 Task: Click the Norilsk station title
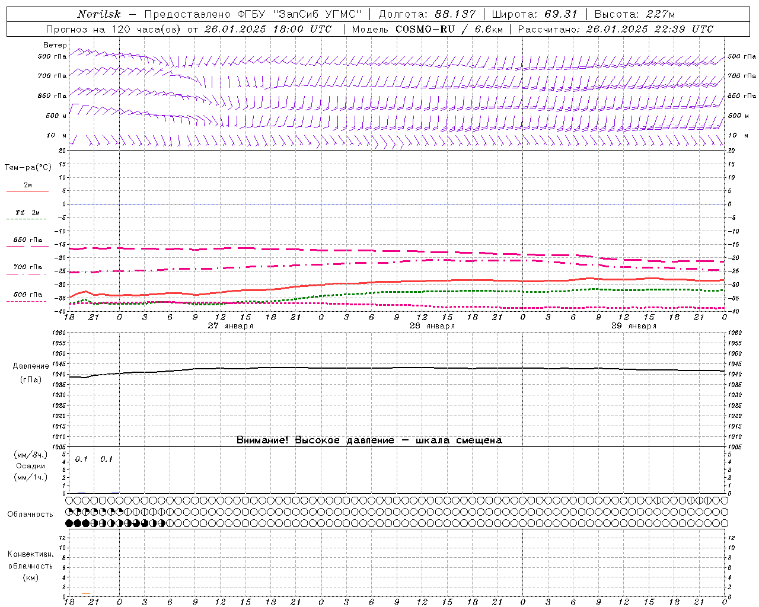click(x=99, y=14)
